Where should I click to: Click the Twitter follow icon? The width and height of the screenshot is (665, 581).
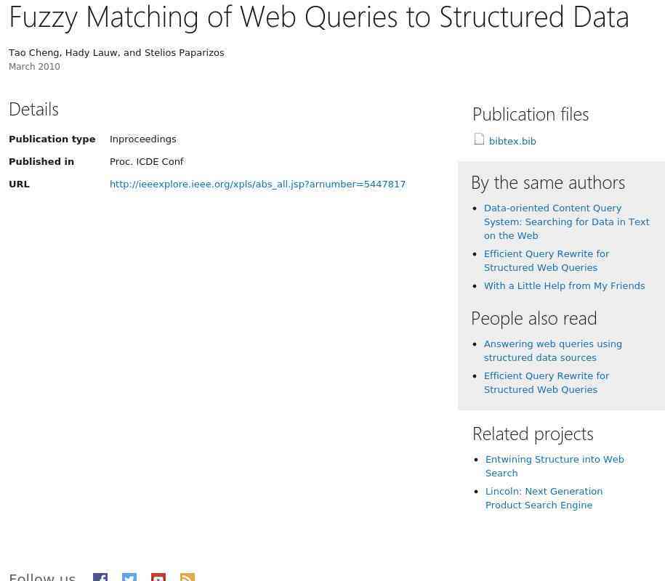(x=129, y=577)
